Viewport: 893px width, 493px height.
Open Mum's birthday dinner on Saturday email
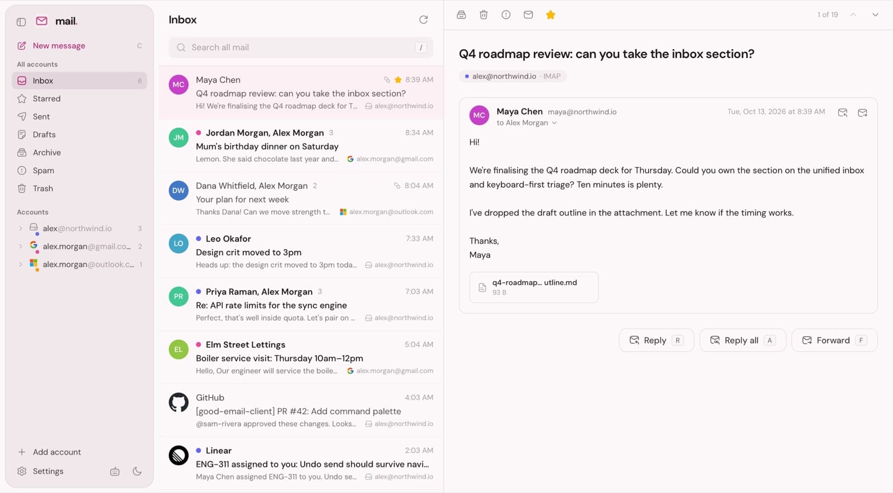tap(301, 146)
